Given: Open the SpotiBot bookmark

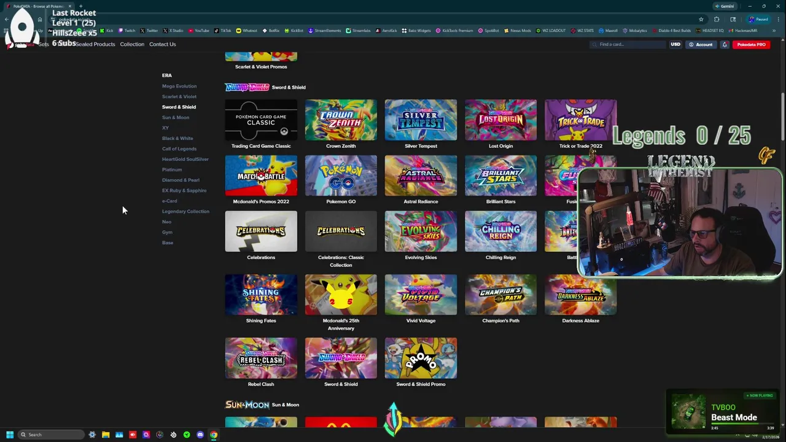Looking at the screenshot, I should tap(489, 31).
